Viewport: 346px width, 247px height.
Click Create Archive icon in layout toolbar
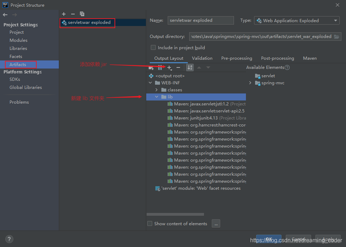[x=160, y=67]
